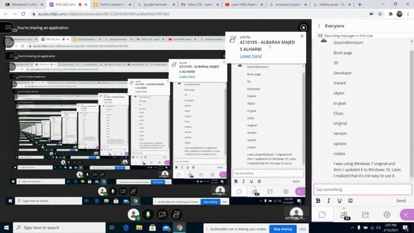Select chat message "Developer"
414x233 pixels.
click(x=342, y=73)
